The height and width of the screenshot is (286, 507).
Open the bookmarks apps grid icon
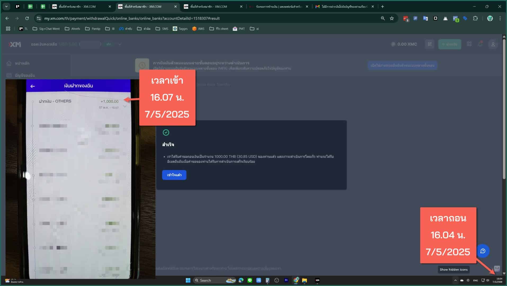click(x=8, y=29)
